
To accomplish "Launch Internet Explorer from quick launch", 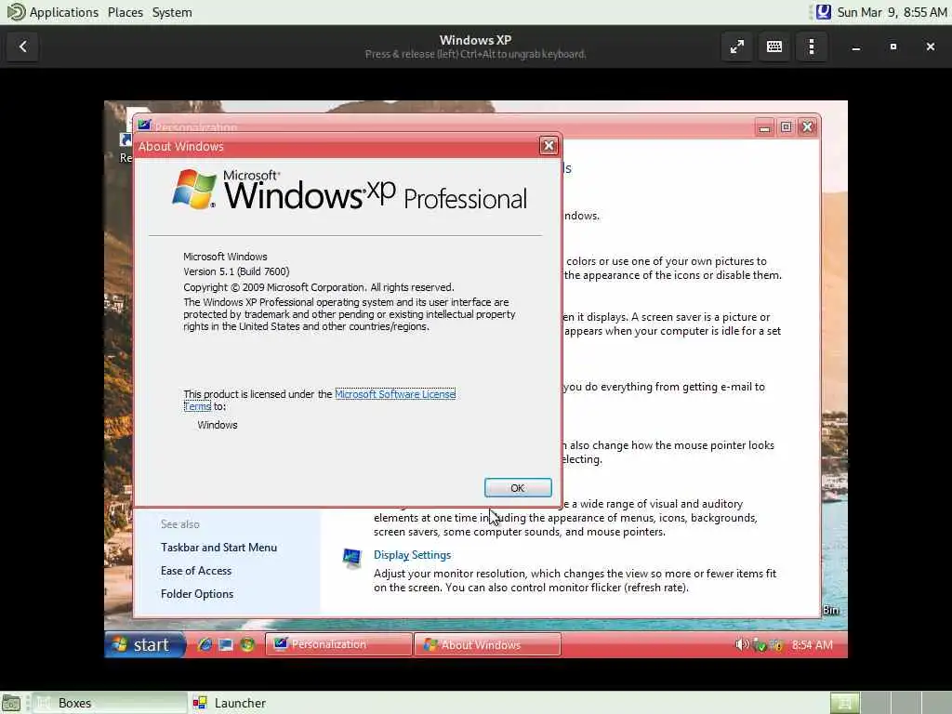I will click(205, 645).
